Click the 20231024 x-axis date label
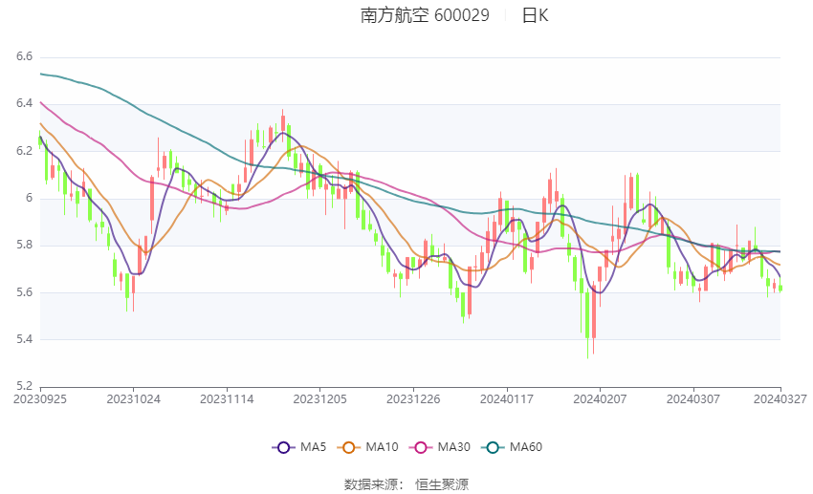The image size is (813, 494). [134, 399]
